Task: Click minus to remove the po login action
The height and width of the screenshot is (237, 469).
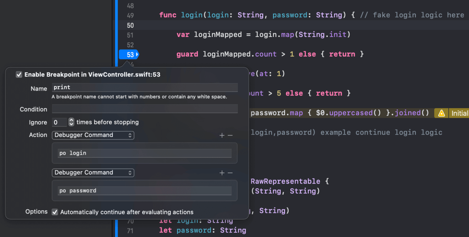Action: tap(231, 135)
